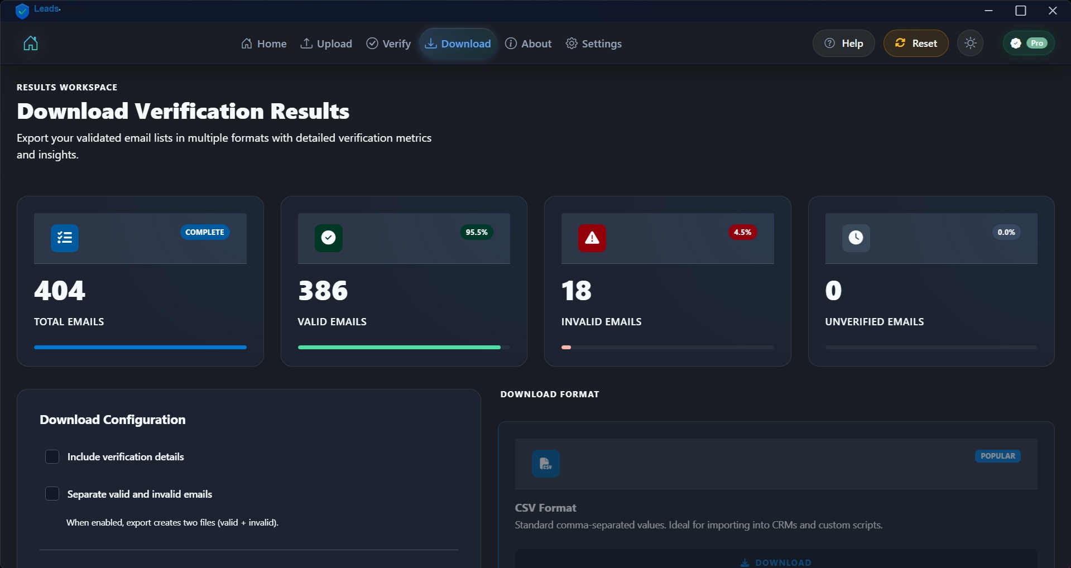Screen dimensions: 1071x568
Task: Open the Settings tab
Action: click(x=593, y=44)
